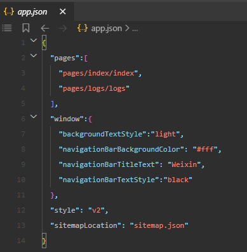The height and width of the screenshot is (252, 247).
Task: Click the closing brace on line 11
Action: pyautogui.click(x=52, y=195)
